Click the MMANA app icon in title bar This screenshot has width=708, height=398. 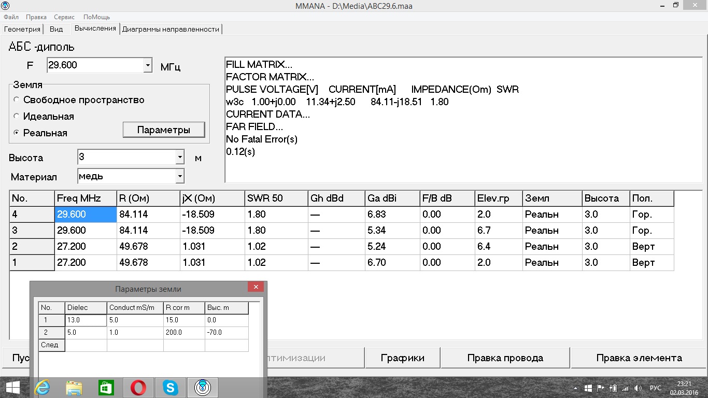point(6,6)
